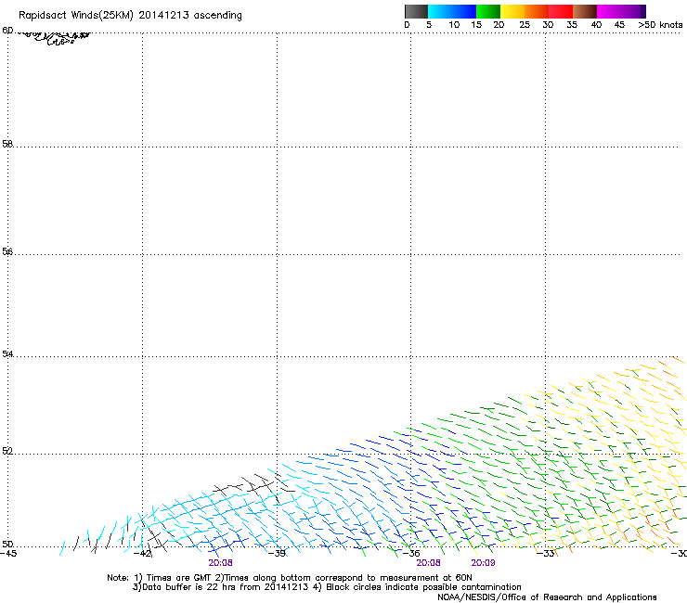687x603 pixels.
Task: Click the '-39' longitude axis label
Action: (277, 553)
